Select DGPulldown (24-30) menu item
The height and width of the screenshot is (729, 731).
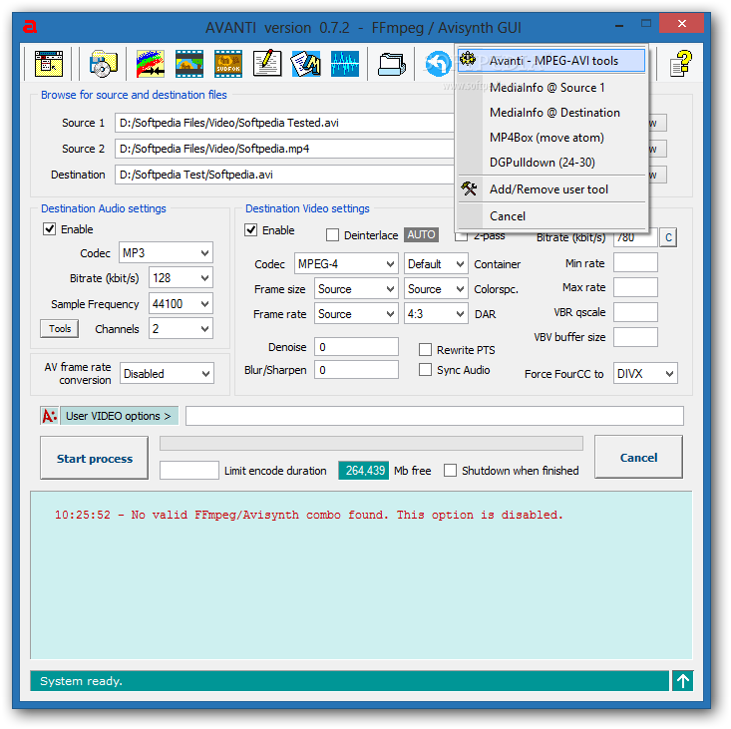point(551,163)
